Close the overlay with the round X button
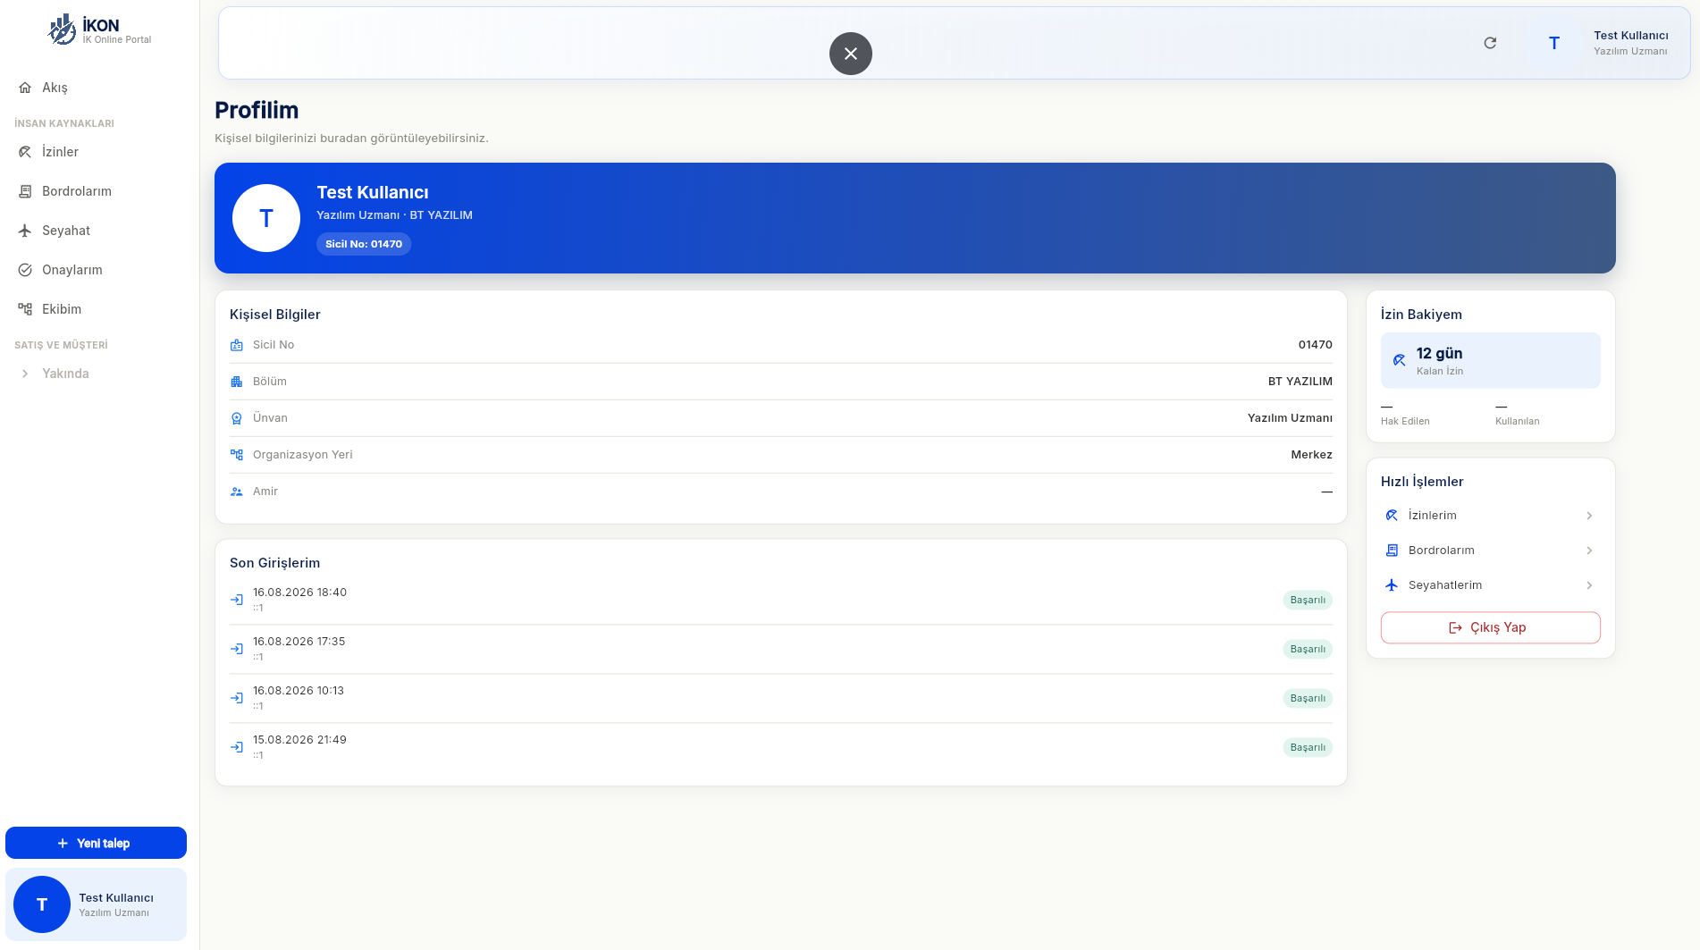 tap(851, 54)
